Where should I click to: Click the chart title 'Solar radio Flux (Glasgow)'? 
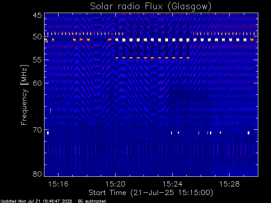tap(151, 7)
